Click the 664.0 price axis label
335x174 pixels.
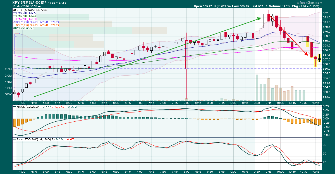point(327,87)
